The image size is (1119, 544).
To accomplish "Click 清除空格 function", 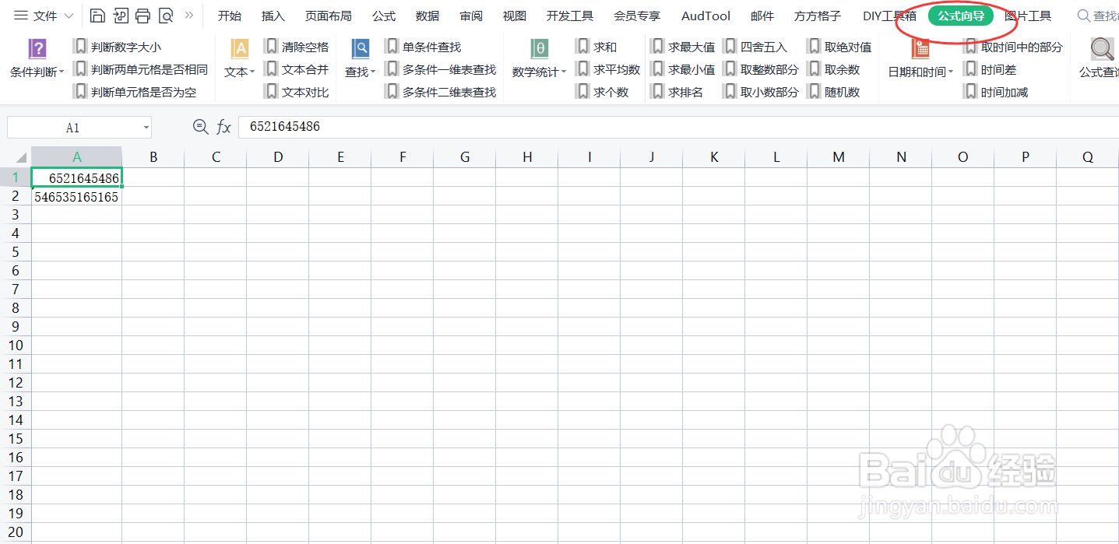I will [297, 47].
